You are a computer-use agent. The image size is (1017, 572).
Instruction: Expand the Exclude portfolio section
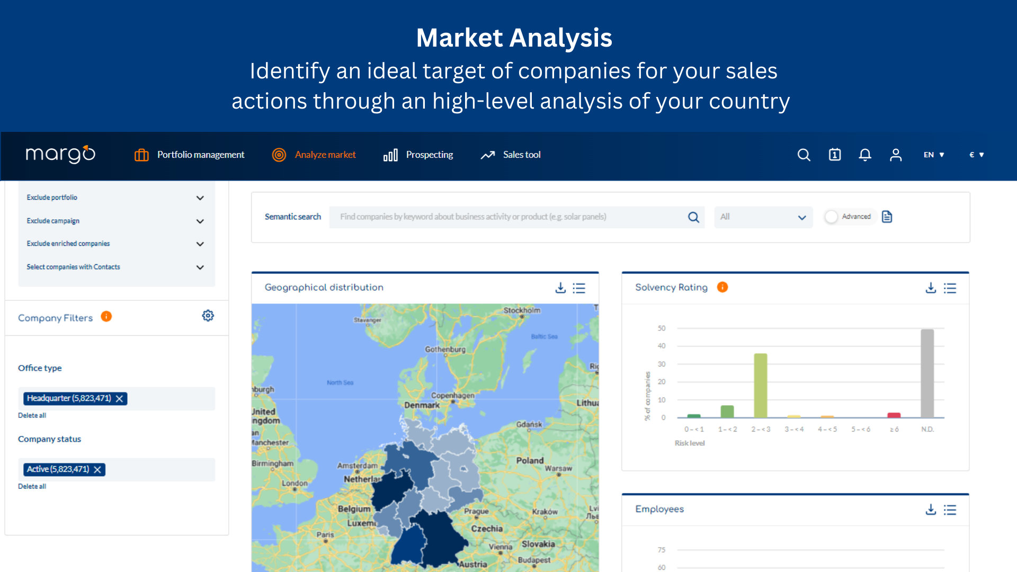(200, 198)
